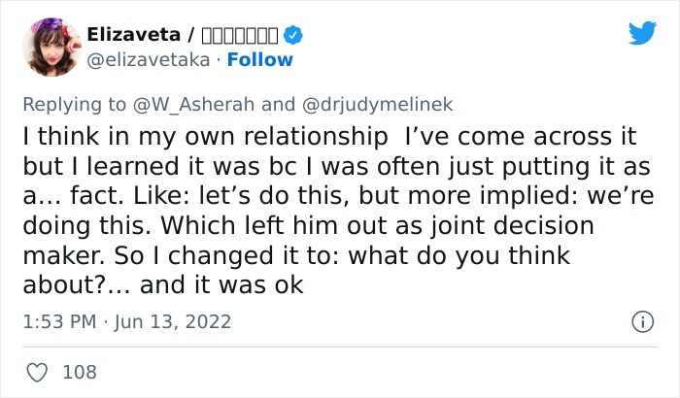
Task: Click the unrendered box characters in the name
Action: [239, 36]
